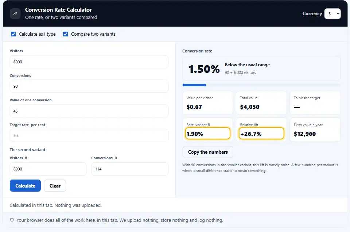Click the mostly noise explanation note
The height and width of the screenshot is (232, 350).
[x=260, y=168]
